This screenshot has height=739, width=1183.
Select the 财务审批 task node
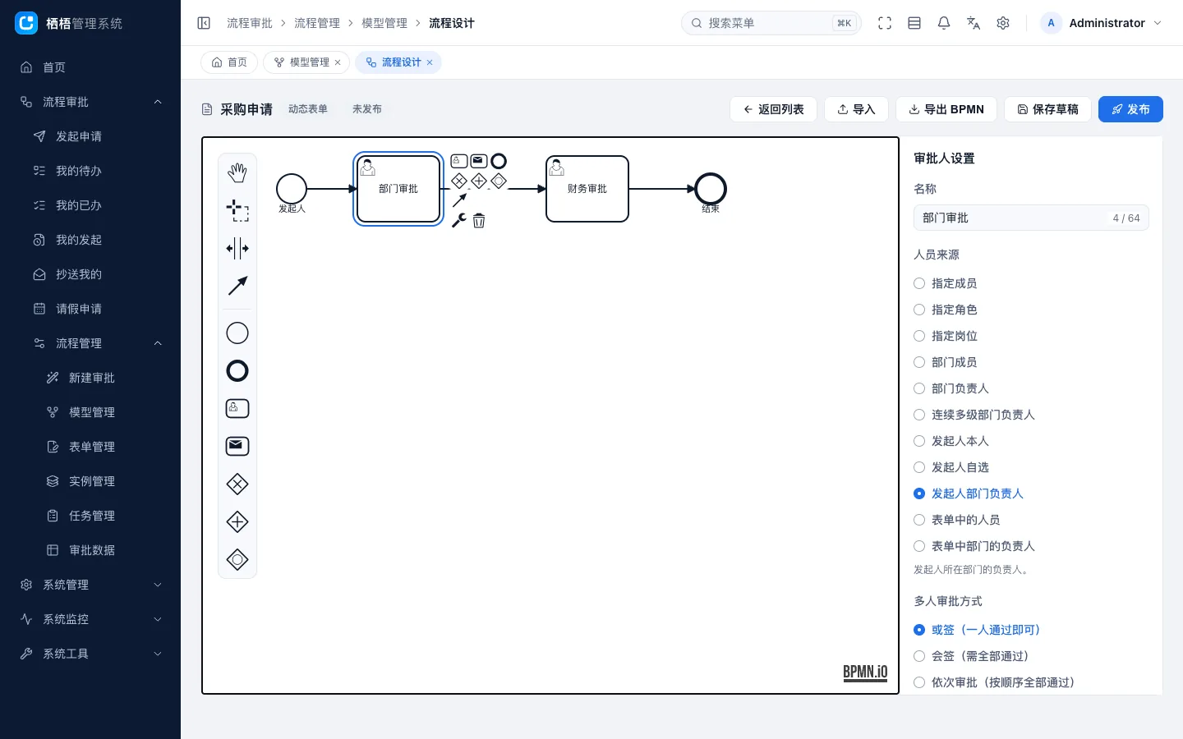587,189
